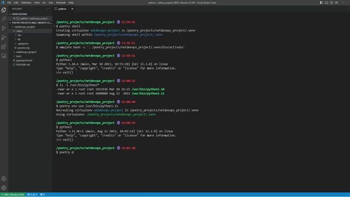Screen dimensions: 350x197
Task: Expand the nested netdevops_project folder
Action: pyautogui.click(x=26, y=52)
